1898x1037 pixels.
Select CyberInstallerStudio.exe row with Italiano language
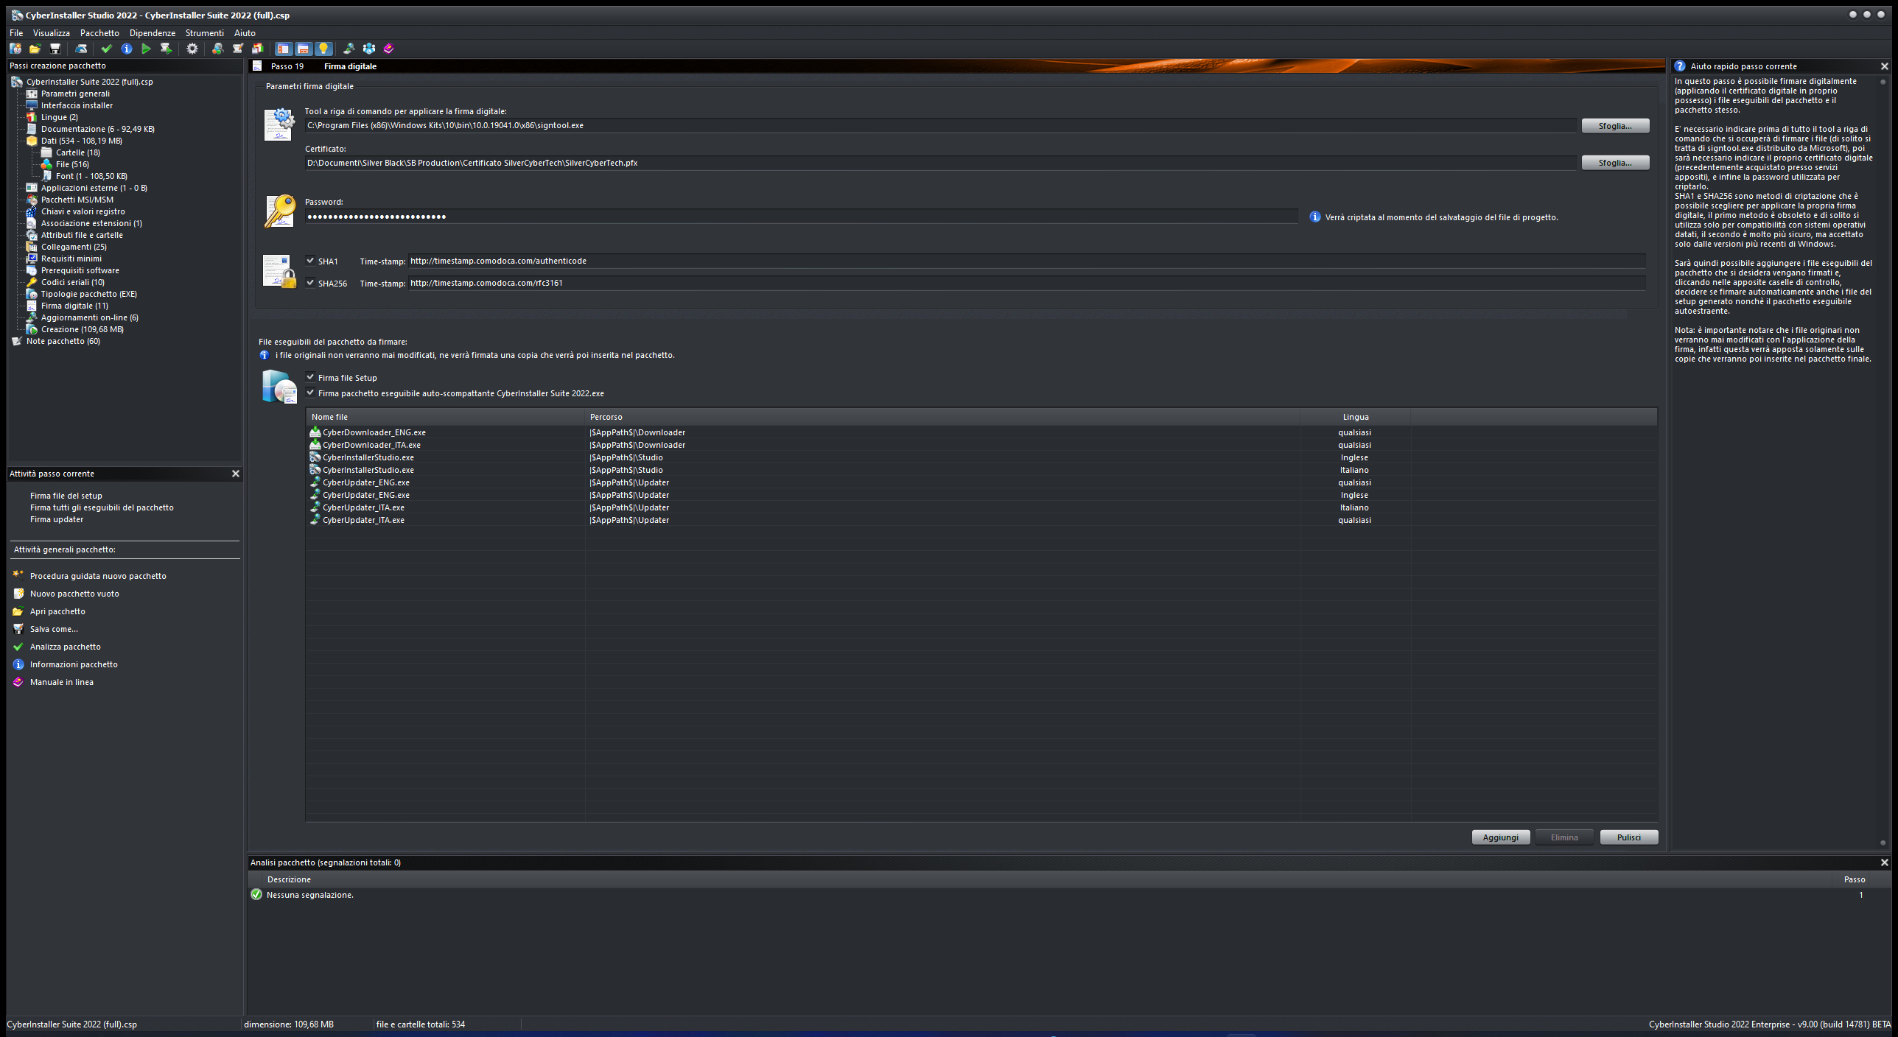[981, 470]
